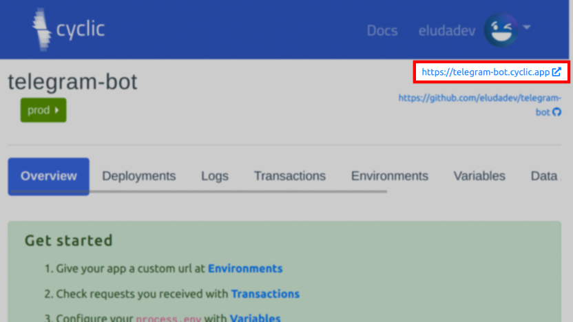Switch to the Deployments tab
The image size is (573, 322).
tap(138, 176)
